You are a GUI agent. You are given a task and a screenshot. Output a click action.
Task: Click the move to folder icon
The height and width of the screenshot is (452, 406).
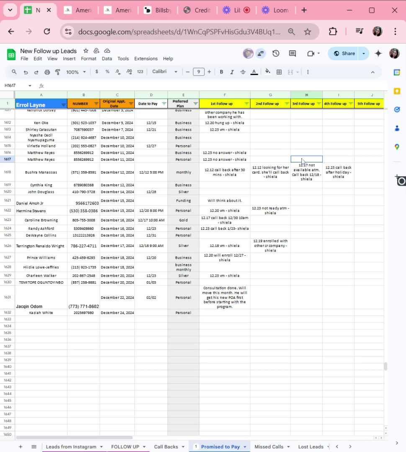pos(96,51)
